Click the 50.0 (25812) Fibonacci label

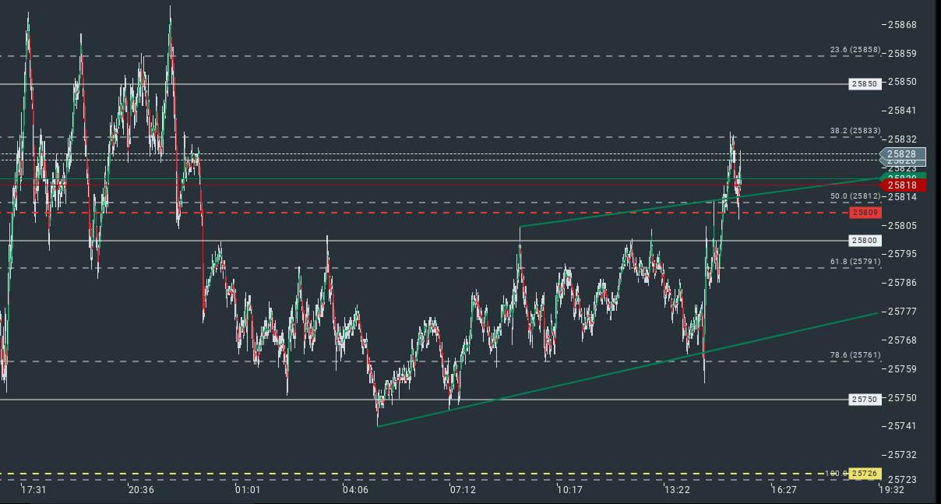[x=855, y=196]
